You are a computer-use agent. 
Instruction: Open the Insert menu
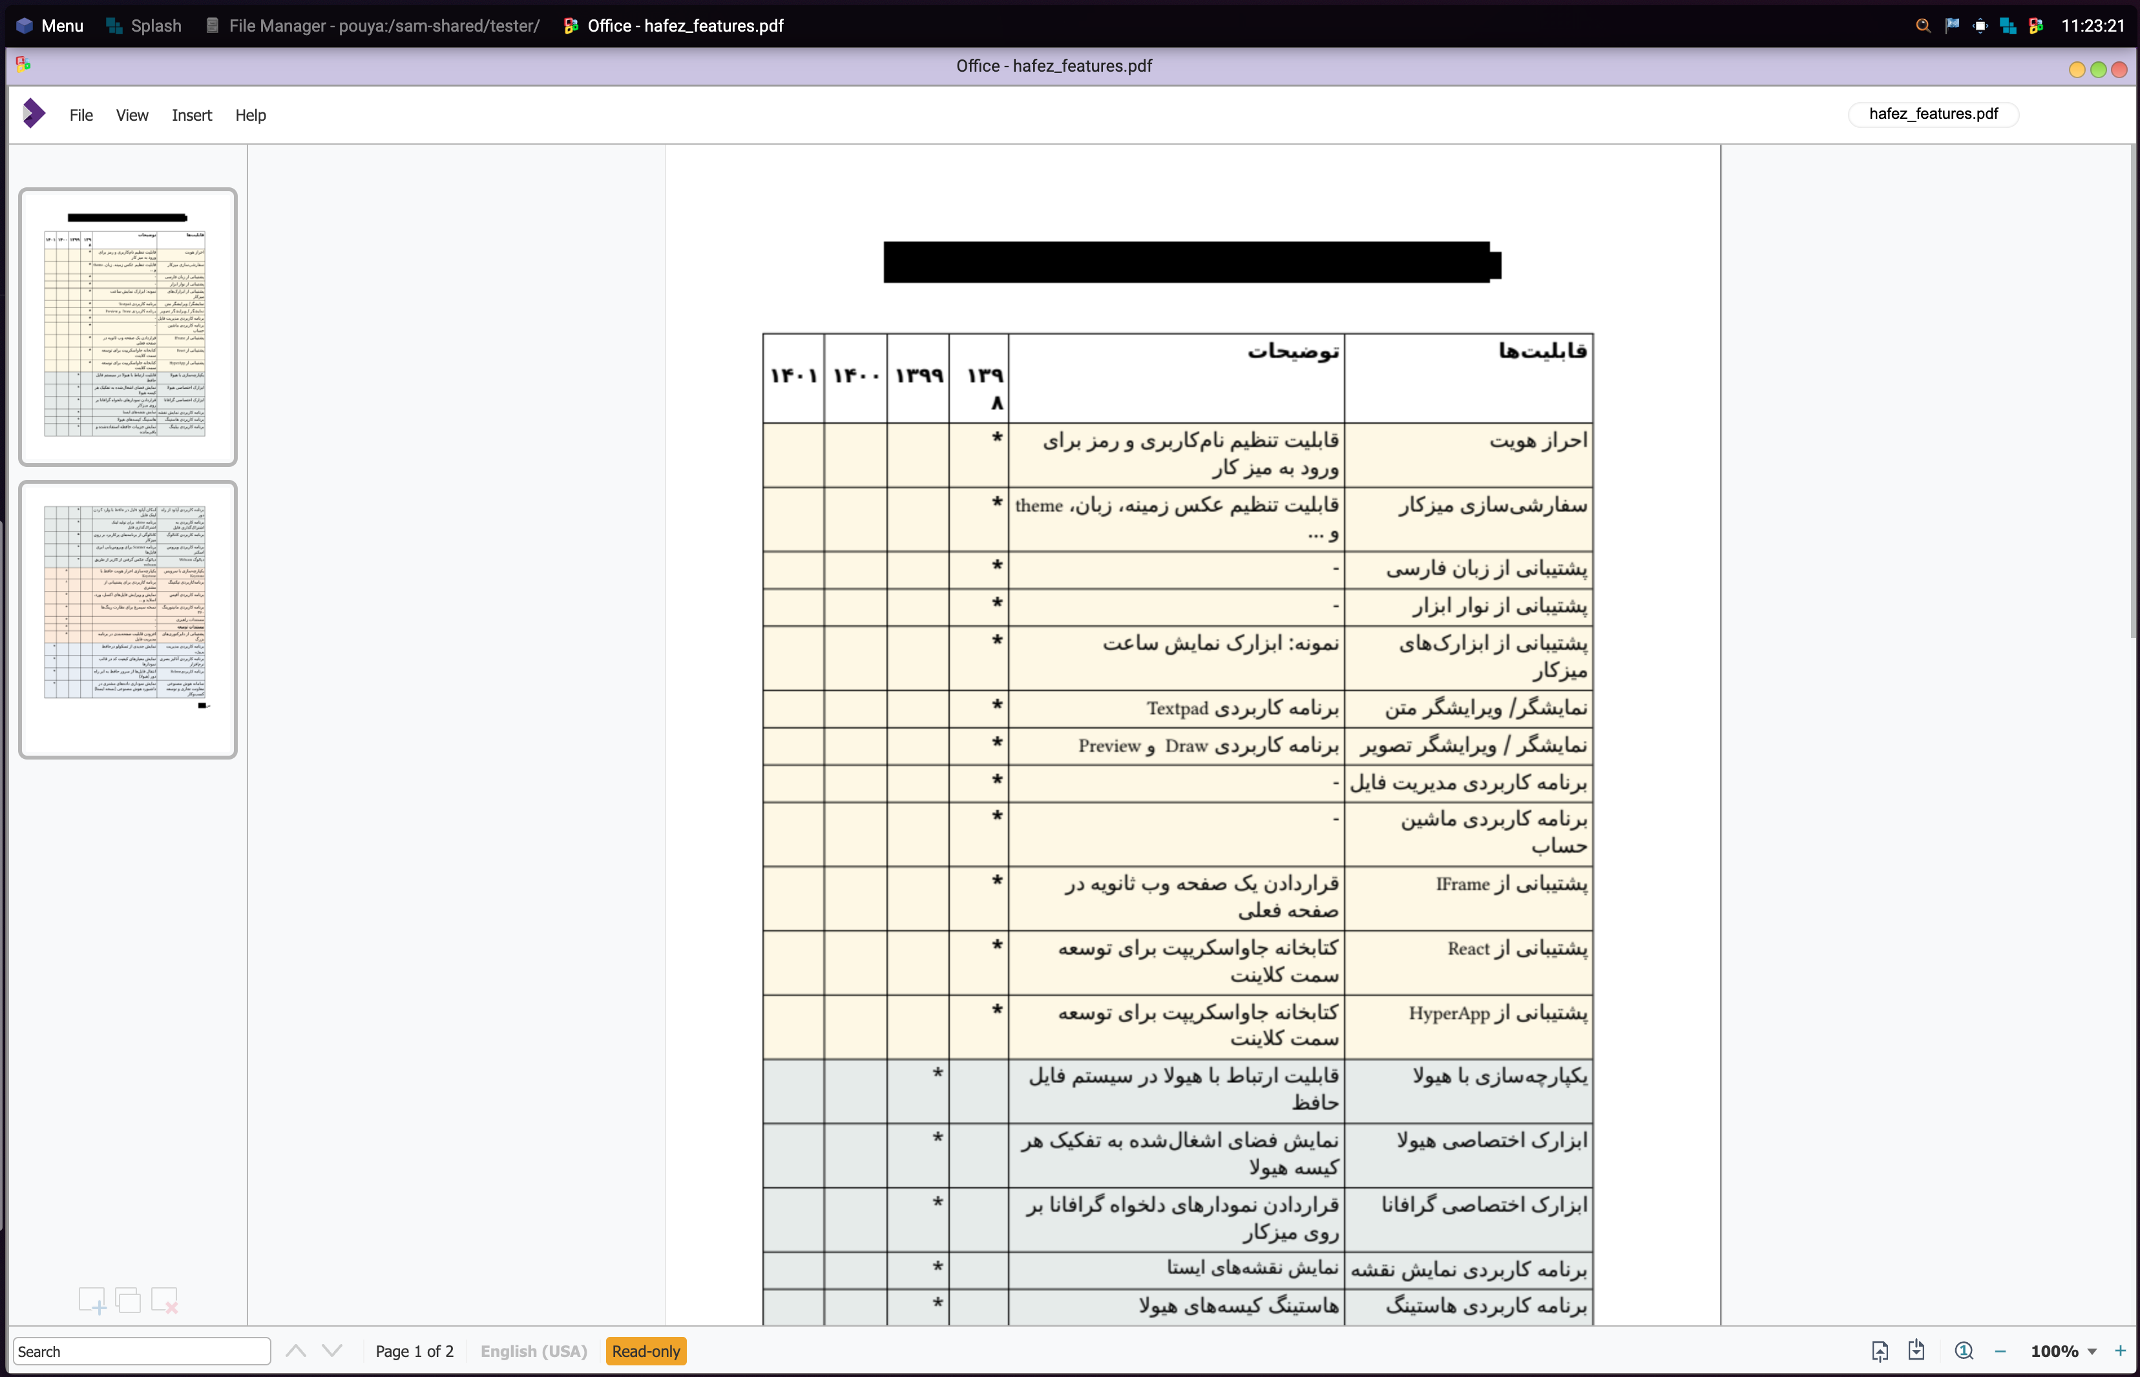[191, 116]
